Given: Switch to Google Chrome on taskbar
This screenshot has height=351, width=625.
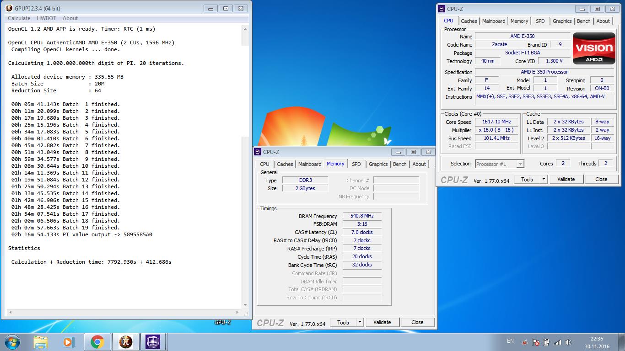Looking at the screenshot, I should [x=97, y=342].
